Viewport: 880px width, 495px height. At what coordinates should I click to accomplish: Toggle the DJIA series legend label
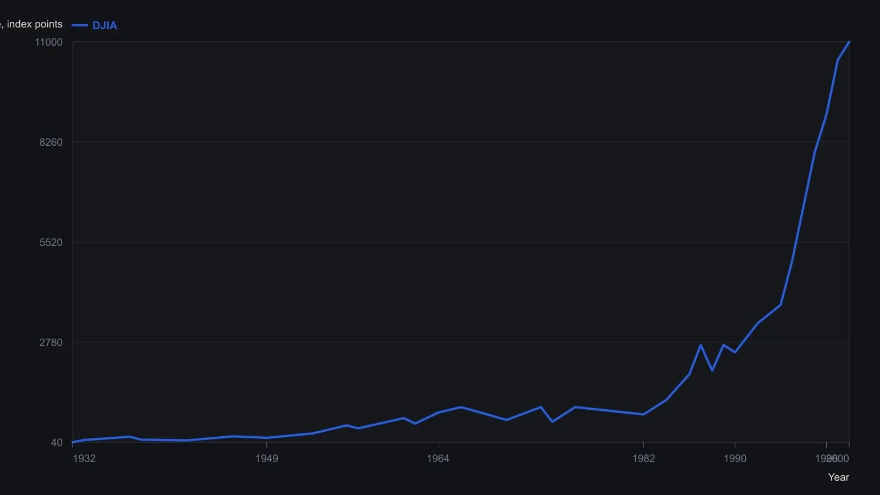pyautogui.click(x=105, y=25)
